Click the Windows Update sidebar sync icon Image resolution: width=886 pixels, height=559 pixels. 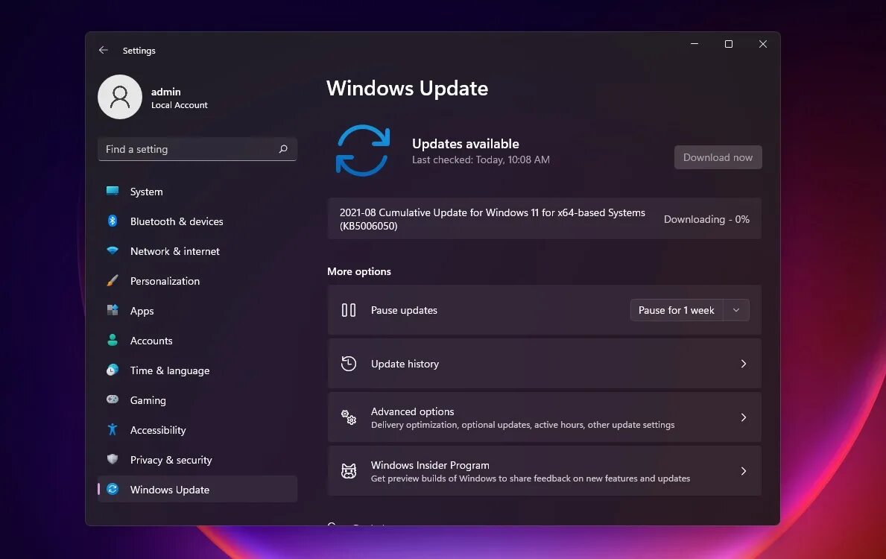tap(113, 489)
